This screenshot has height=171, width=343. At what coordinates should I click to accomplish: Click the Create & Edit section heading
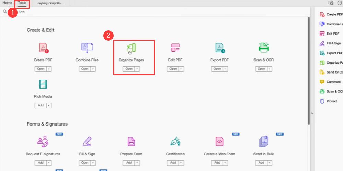(x=40, y=30)
